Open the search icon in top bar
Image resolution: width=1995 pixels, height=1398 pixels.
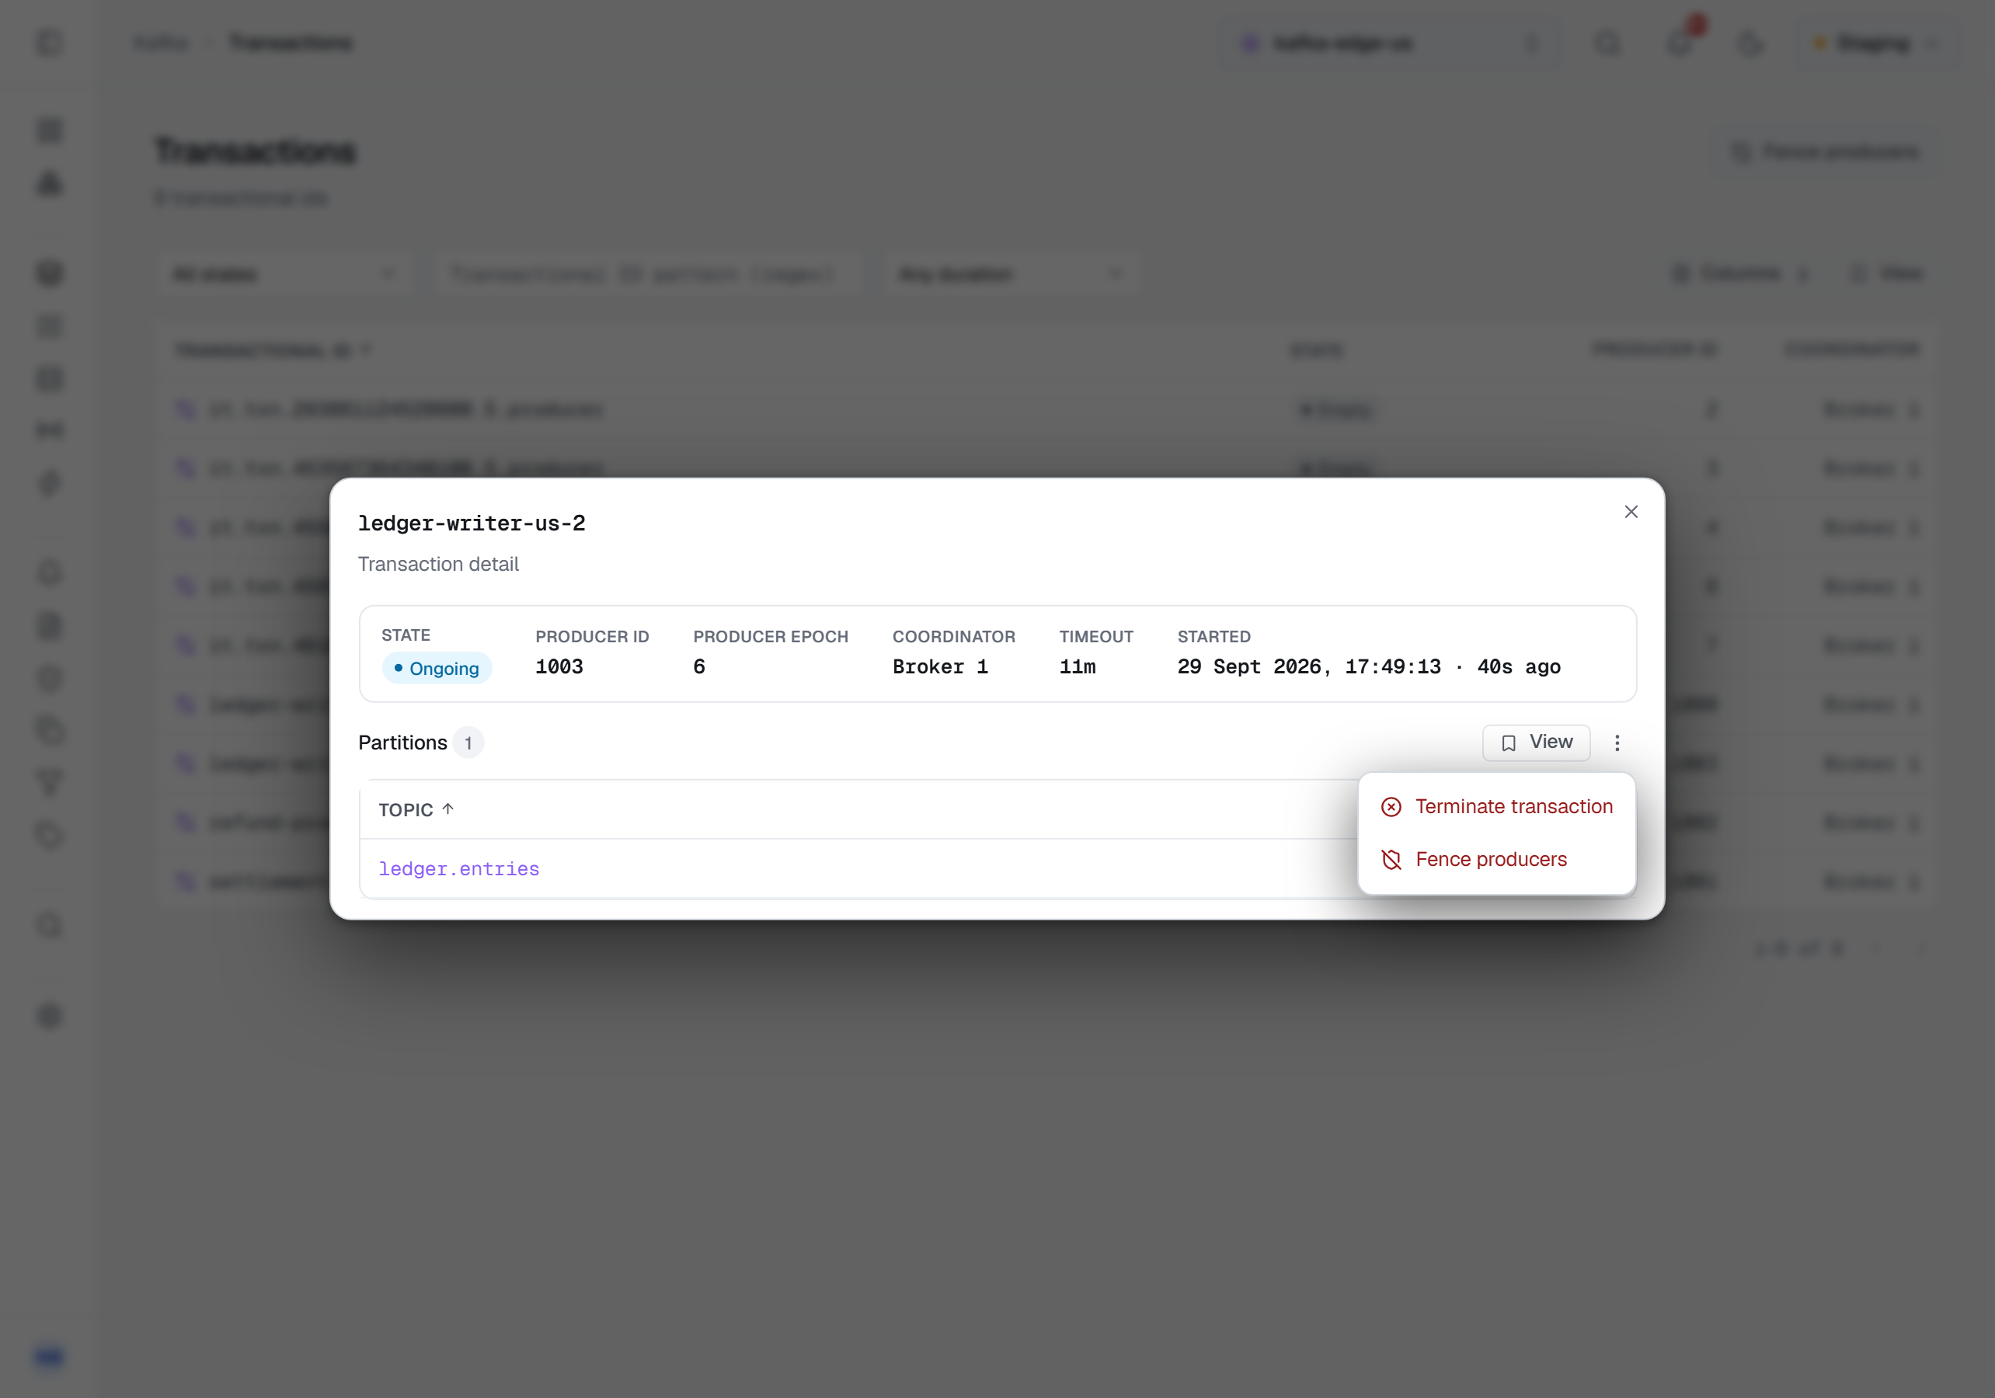pyautogui.click(x=1608, y=43)
